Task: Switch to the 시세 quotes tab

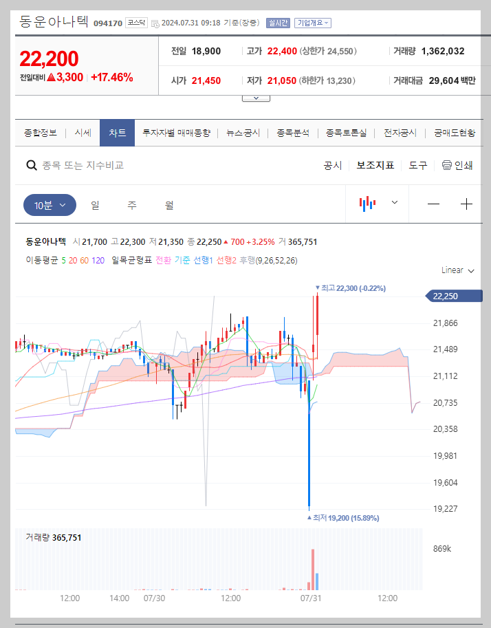Action: pos(82,133)
